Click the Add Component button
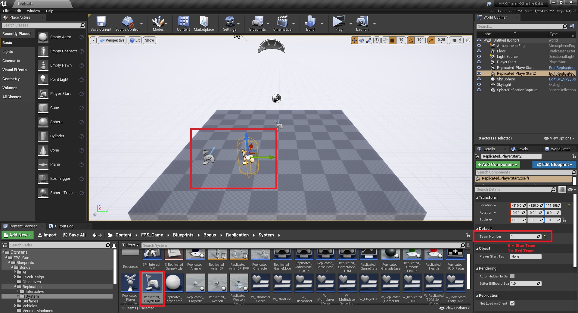 coord(498,164)
